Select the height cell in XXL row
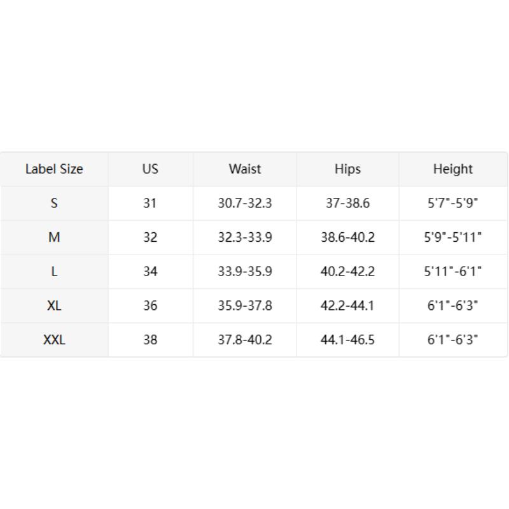 452,340
